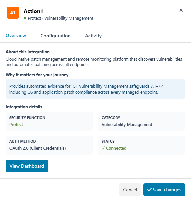191x200 pixels.
Task: Switch to the Configuration tab
Action: (55, 36)
